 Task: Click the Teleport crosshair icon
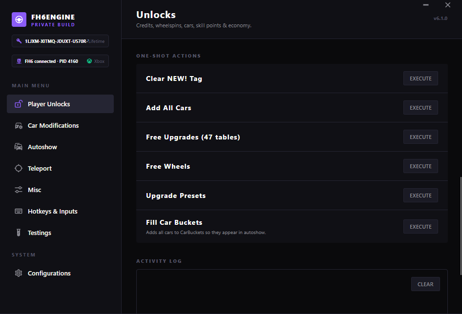[x=19, y=168]
